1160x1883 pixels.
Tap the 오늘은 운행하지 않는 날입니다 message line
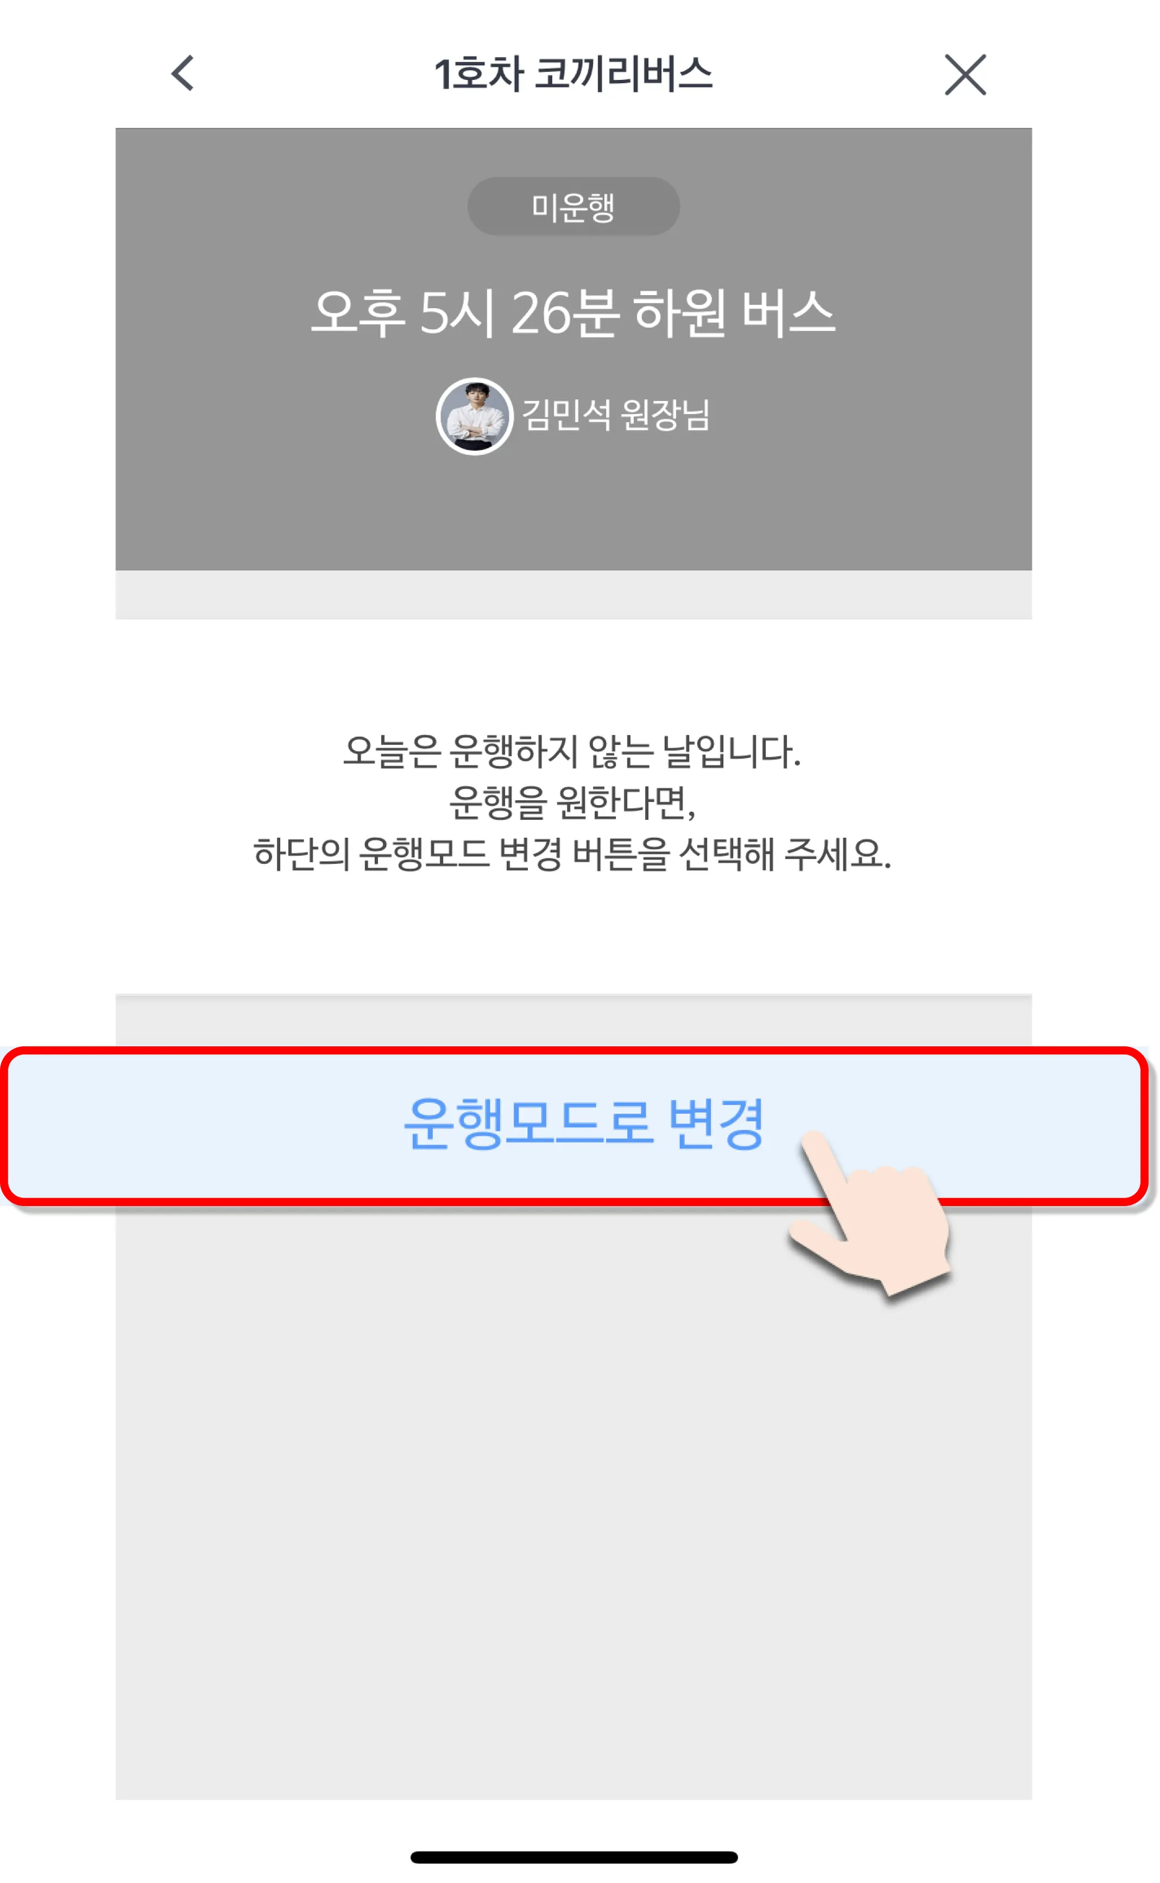pyautogui.click(x=572, y=751)
